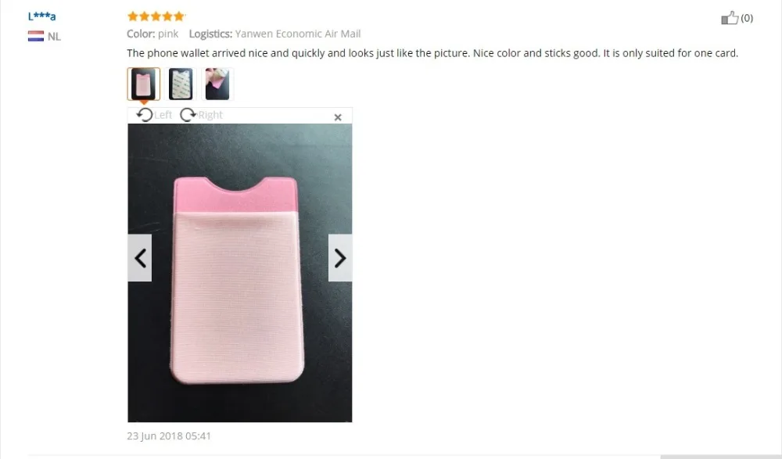Click the five-star rating
This screenshot has height=459, width=782.
156,16
